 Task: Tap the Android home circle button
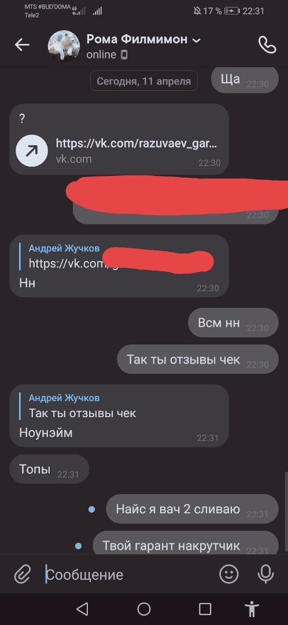144,609
